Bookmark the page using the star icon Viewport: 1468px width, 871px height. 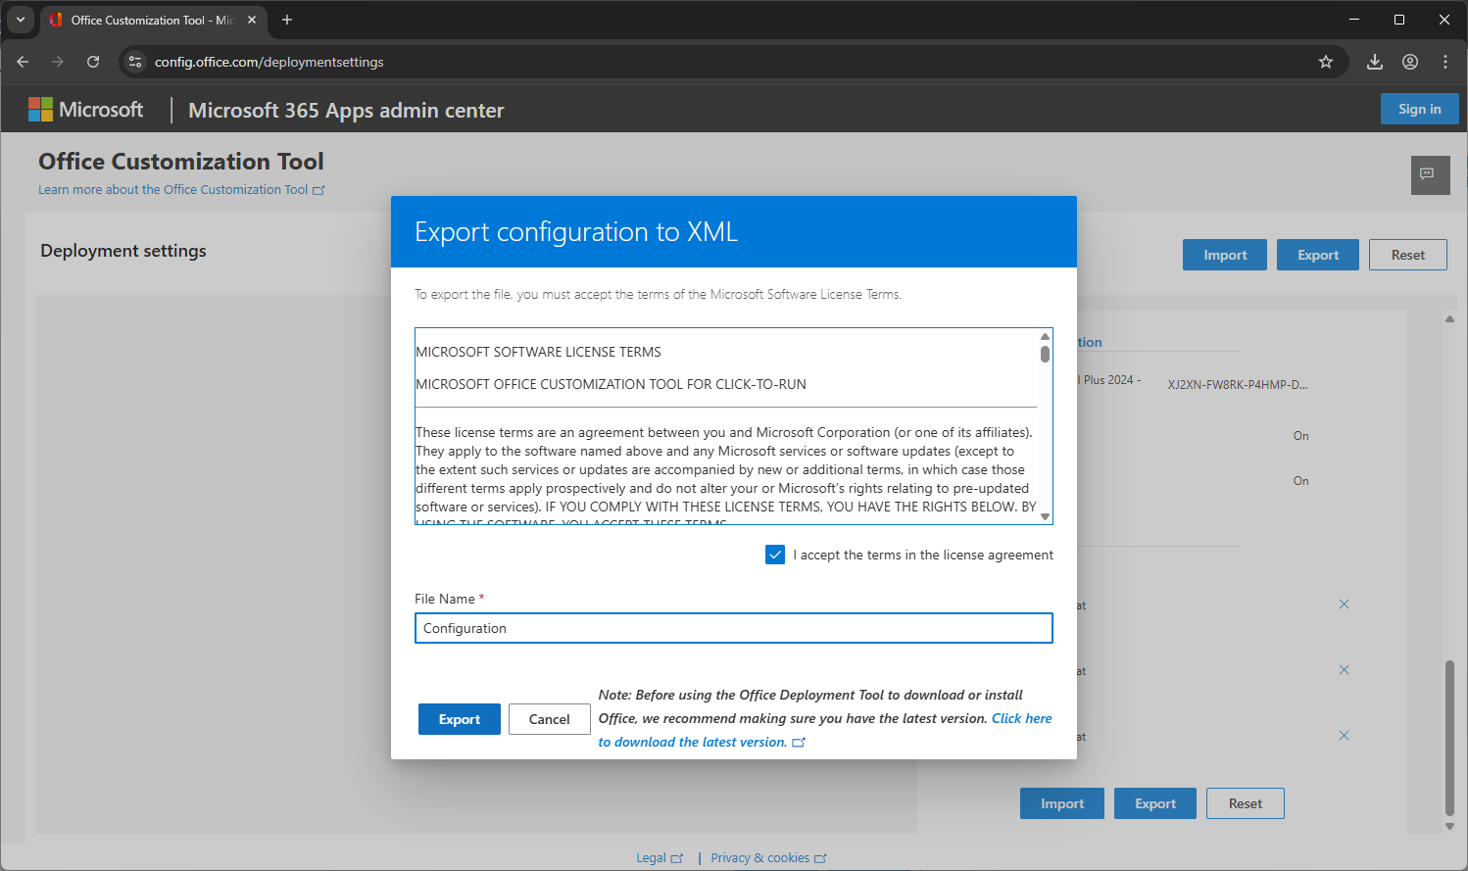click(1326, 61)
